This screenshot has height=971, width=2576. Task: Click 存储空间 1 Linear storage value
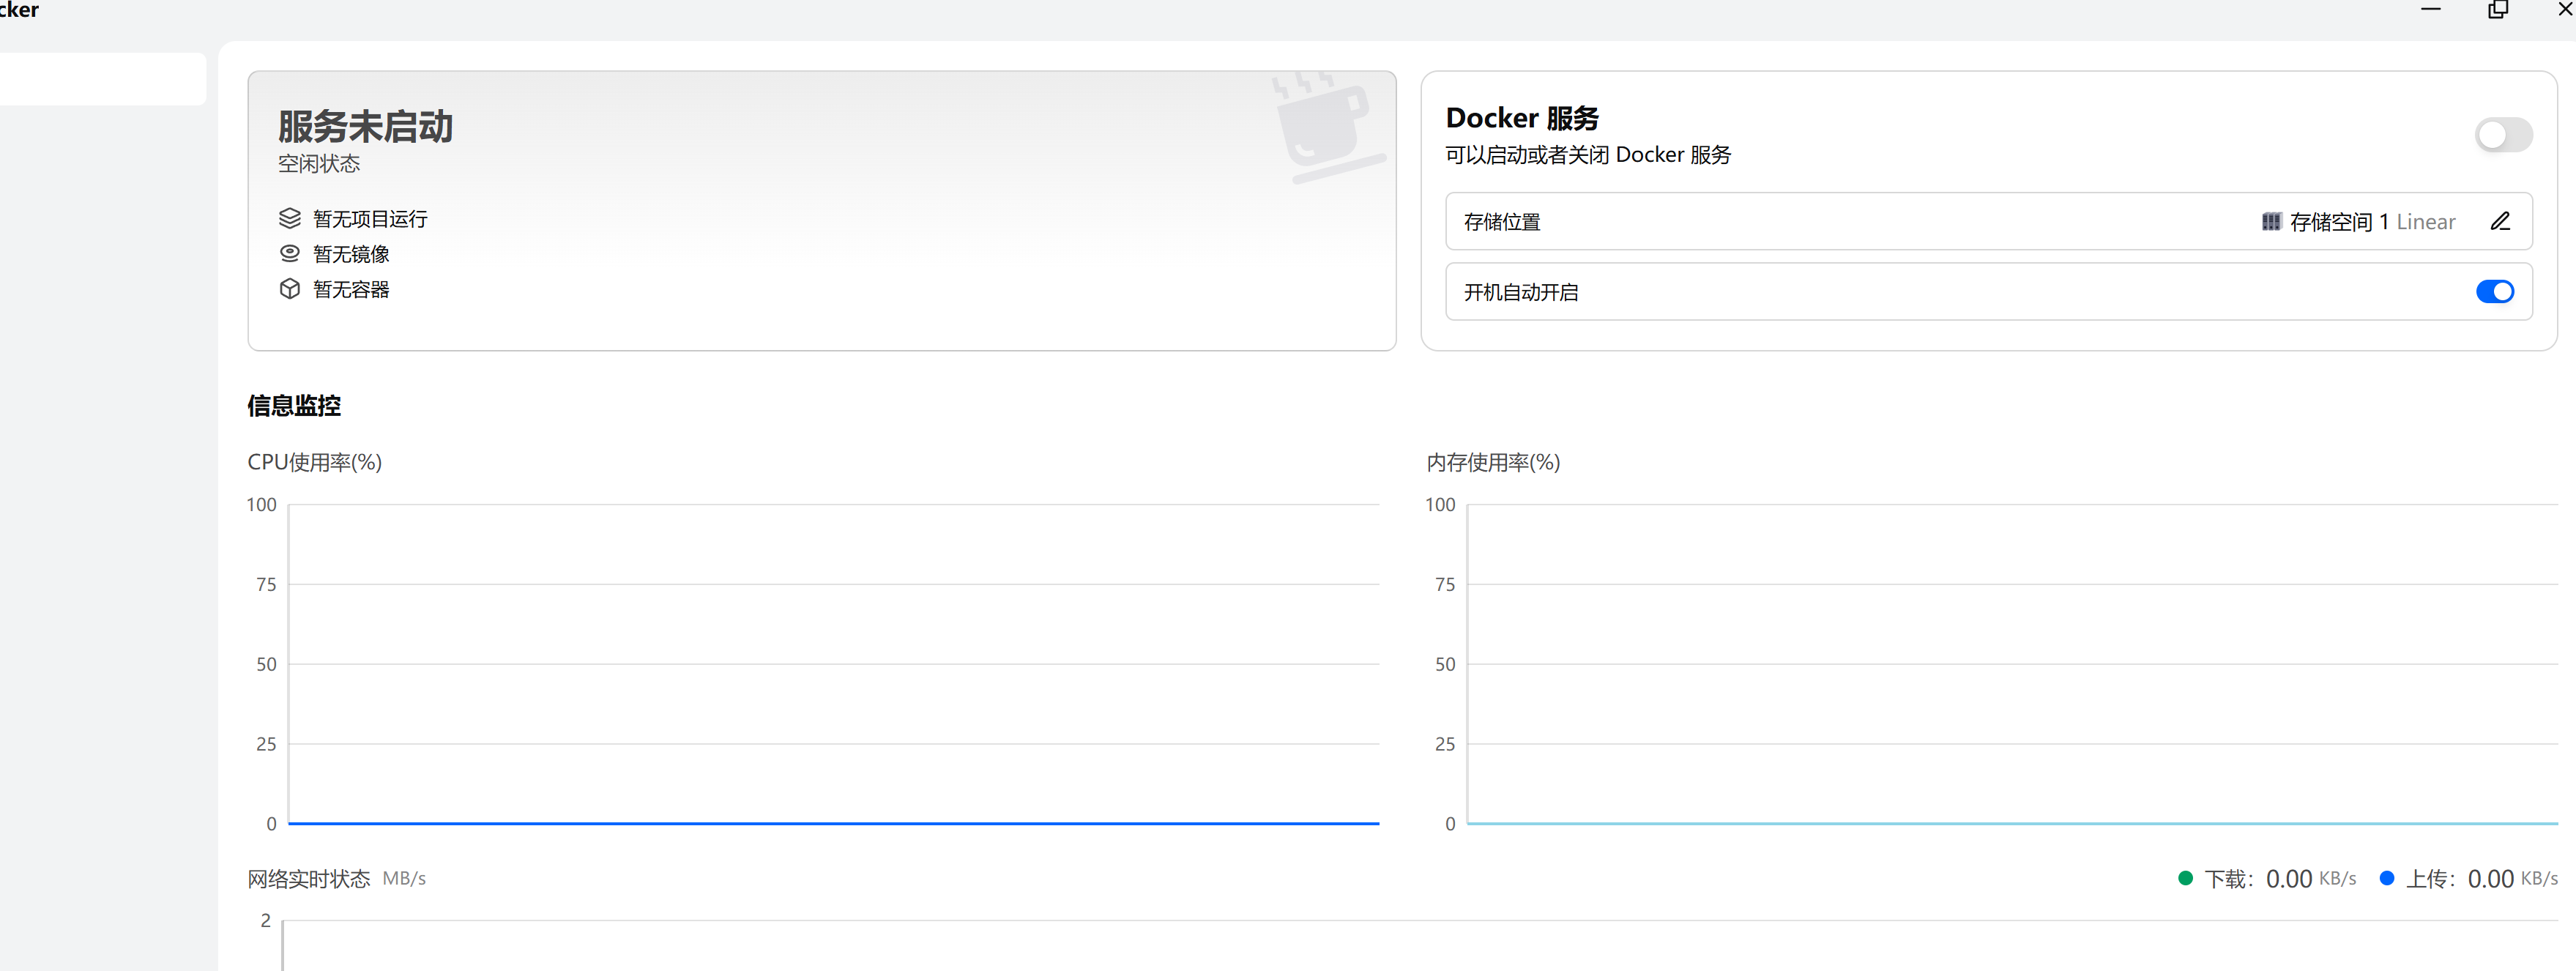pos(2371,222)
